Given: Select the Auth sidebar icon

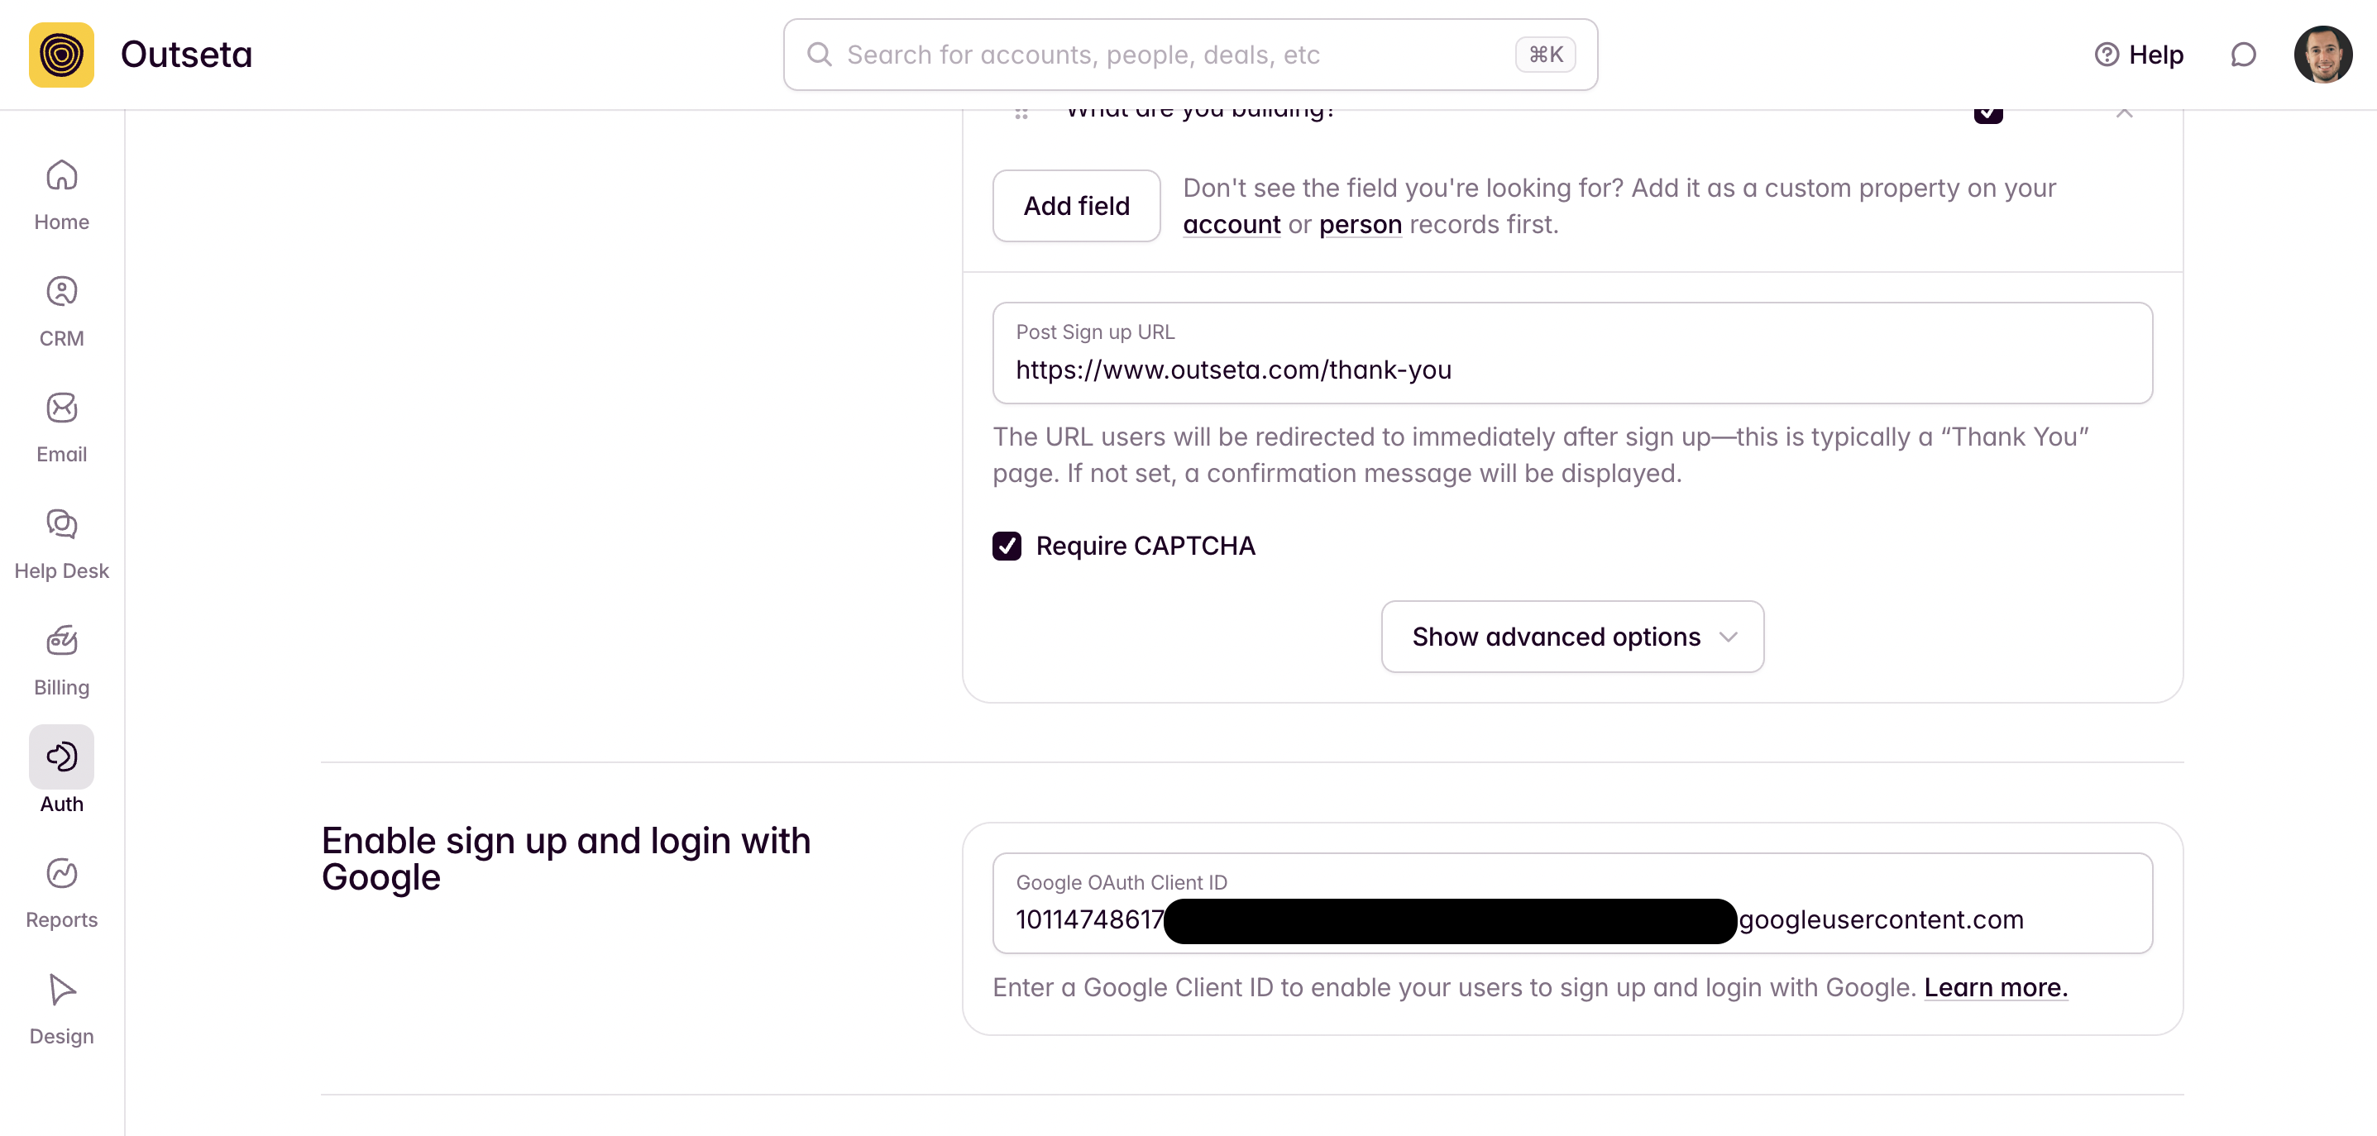Looking at the screenshot, I should pos(62,757).
